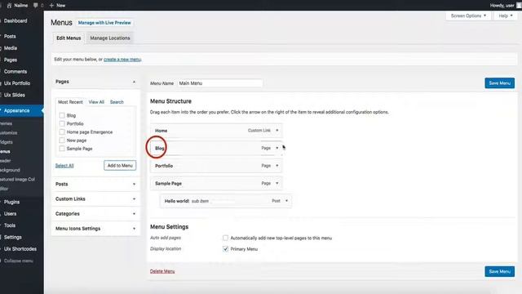
Task: Follow the create a new menu link
Action: point(122,60)
